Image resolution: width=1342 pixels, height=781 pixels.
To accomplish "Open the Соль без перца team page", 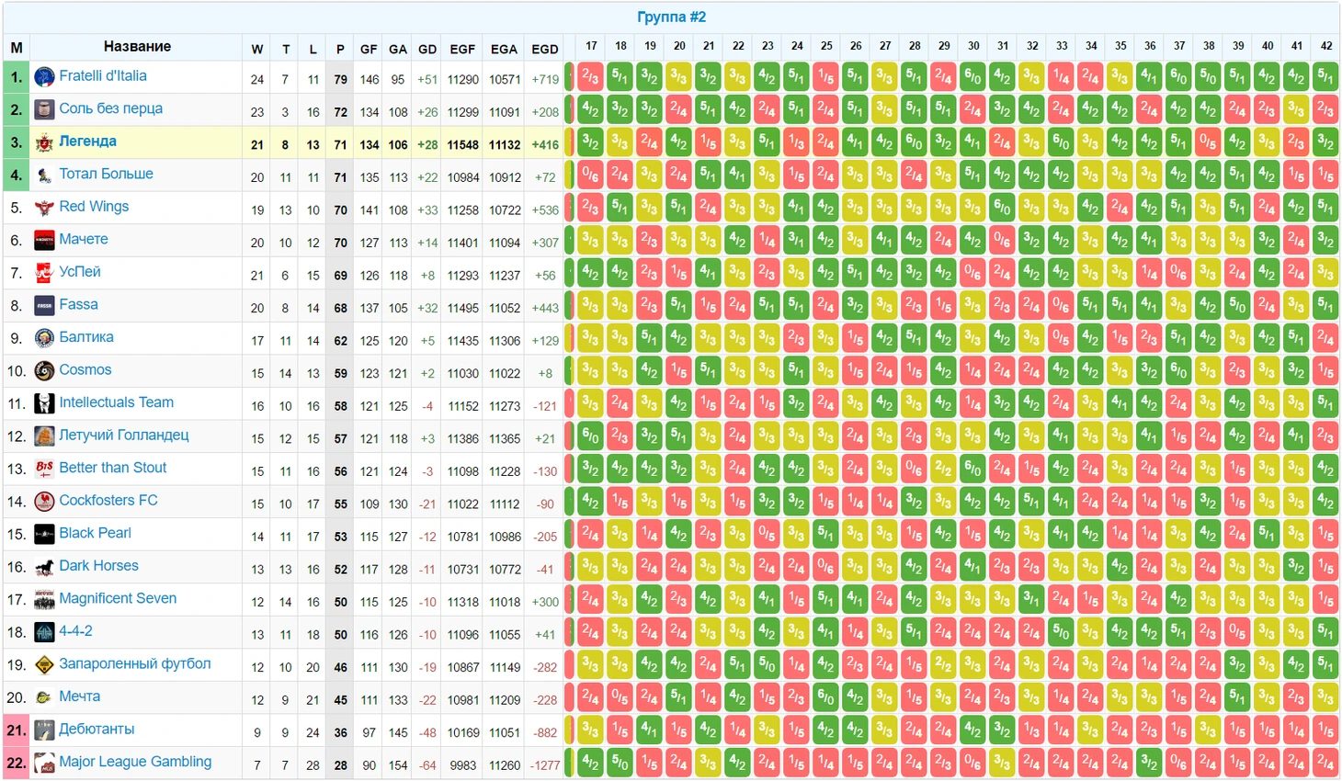I will point(110,108).
